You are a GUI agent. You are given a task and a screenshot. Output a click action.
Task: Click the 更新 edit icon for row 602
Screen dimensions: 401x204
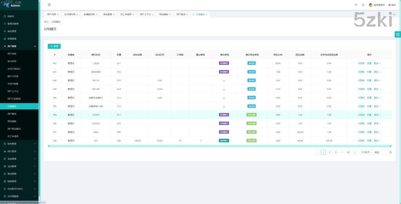click(x=361, y=63)
